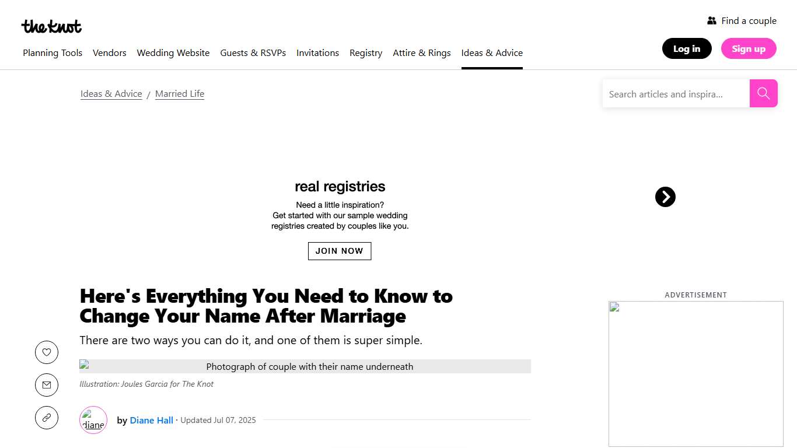Click the next arrow on the banner carousel

click(665, 197)
